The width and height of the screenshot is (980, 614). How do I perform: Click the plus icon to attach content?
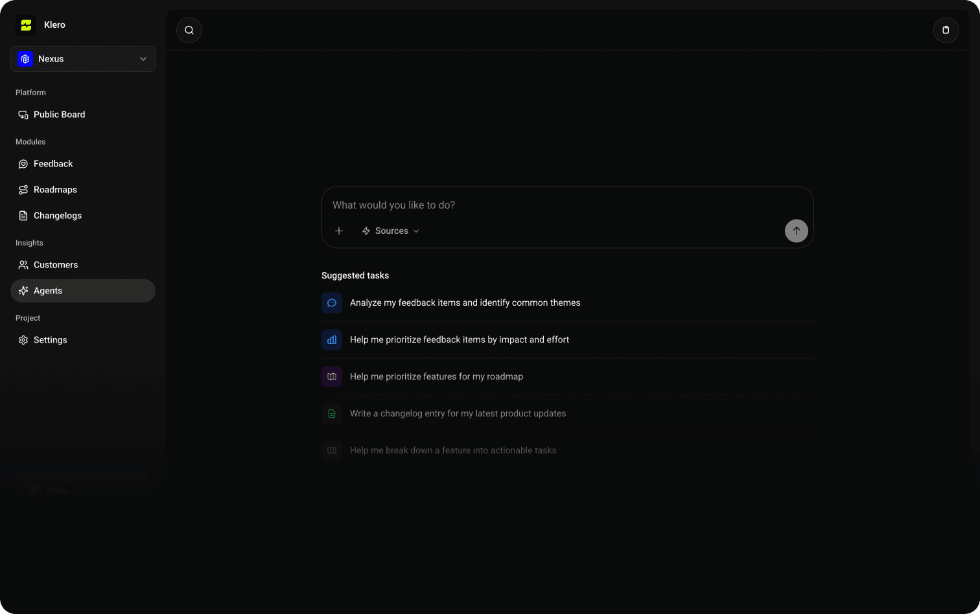pyautogui.click(x=339, y=231)
